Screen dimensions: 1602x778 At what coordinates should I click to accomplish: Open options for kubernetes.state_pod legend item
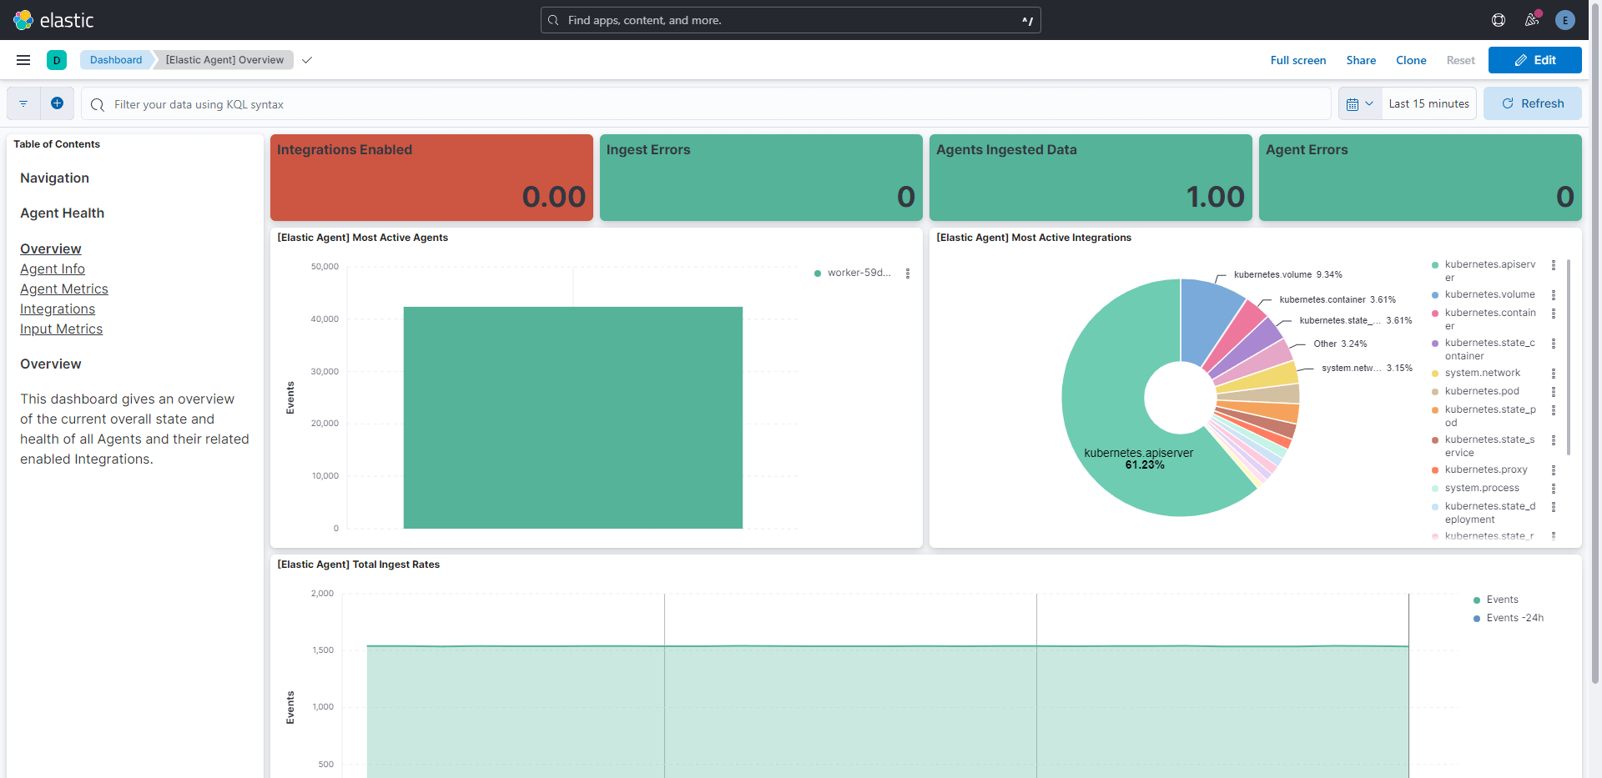pyautogui.click(x=1554, y=410)
